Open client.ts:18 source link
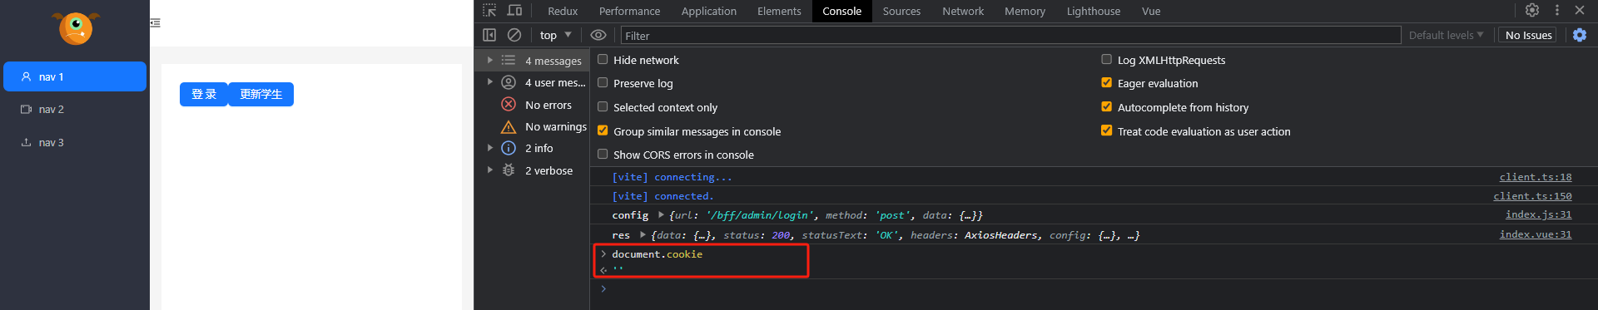Viewport: 1598px width, 310px height. 1536,177
